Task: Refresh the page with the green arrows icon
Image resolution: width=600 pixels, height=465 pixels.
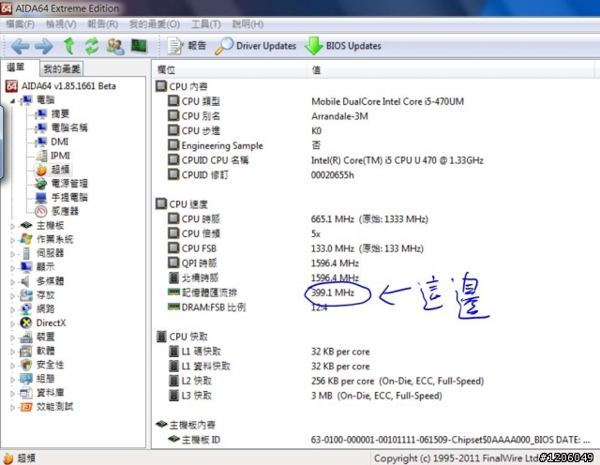Action: [x=92, y=46]
